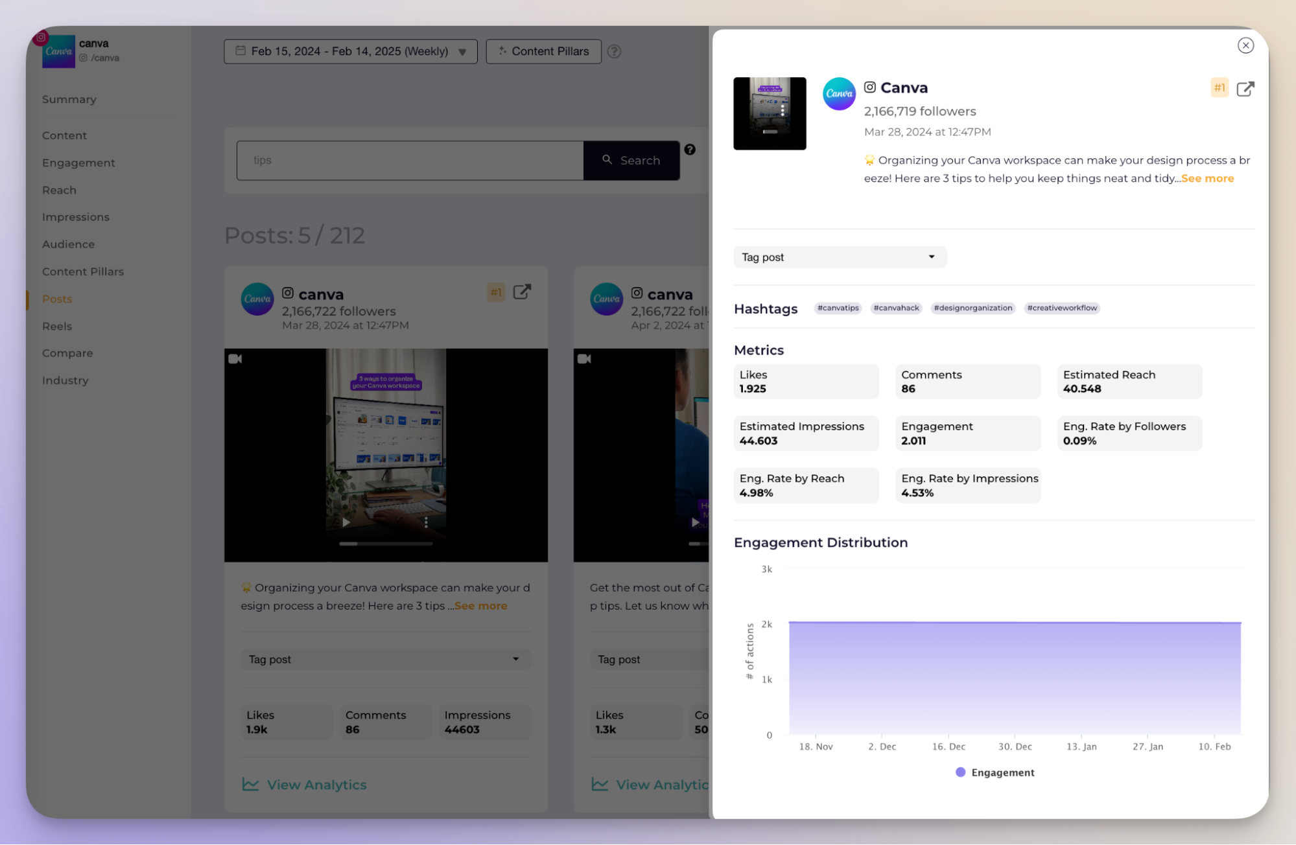
Task: Open Summary in the sidebar
Action: point(69,99)
